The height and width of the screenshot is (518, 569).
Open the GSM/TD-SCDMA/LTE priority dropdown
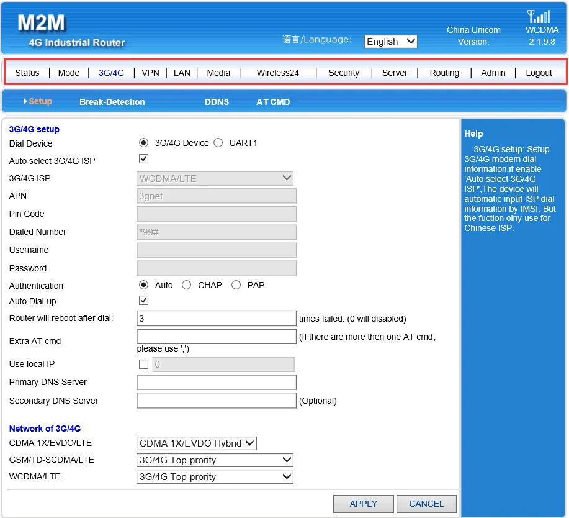point(215,460)
